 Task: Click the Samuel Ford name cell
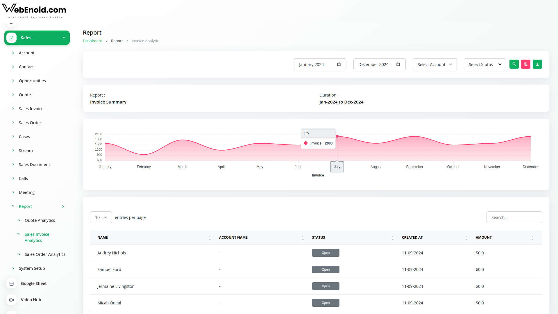click(109, 270)
